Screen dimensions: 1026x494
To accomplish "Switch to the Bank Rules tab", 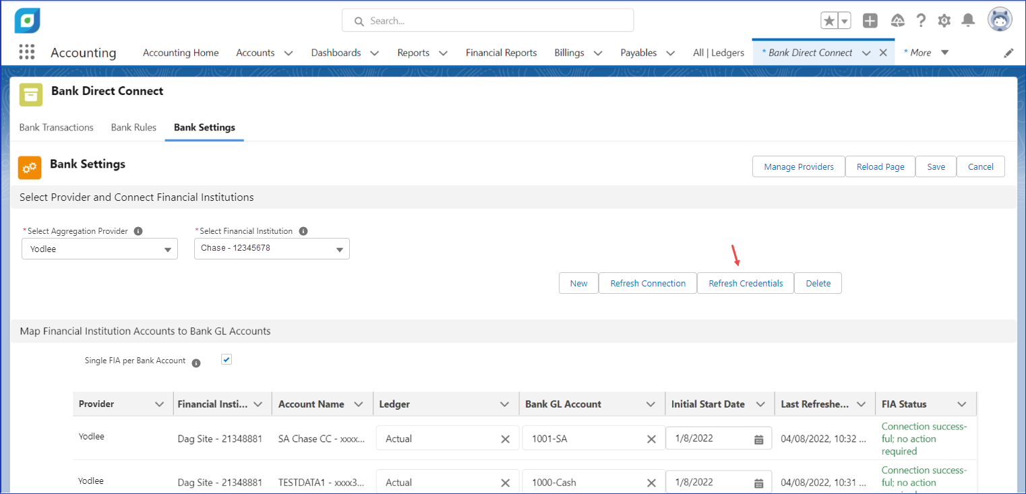I will coord(133,127).
